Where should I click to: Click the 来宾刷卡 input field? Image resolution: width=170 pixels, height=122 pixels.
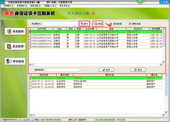[x=61, y=24]
